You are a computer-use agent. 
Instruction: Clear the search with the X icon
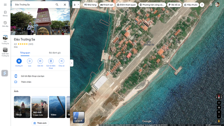click(x=65, y=5)
